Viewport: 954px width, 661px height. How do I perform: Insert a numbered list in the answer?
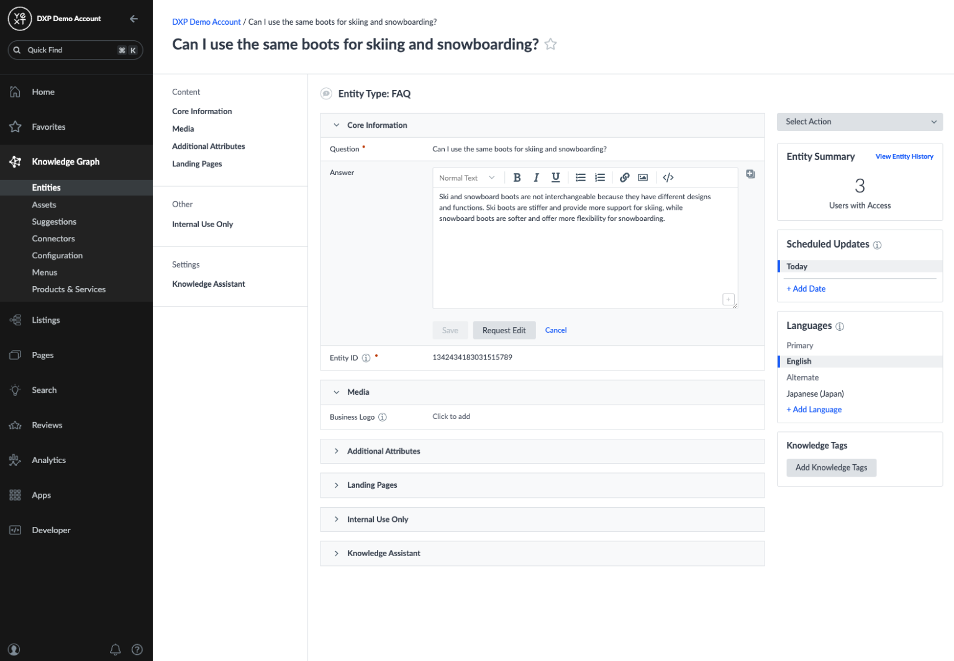(599, 178)
